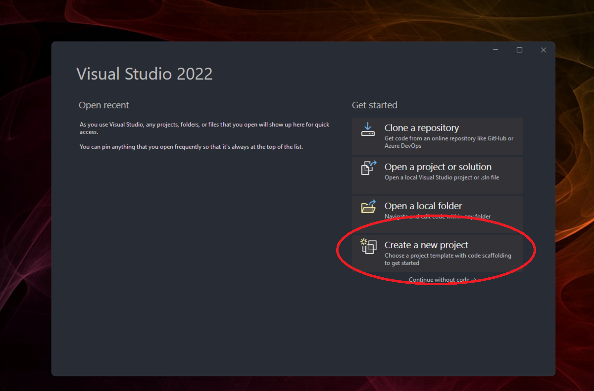Click the Open a project or solution icon
The width and height of the screenshot is (594, 391).
[369, 168]
